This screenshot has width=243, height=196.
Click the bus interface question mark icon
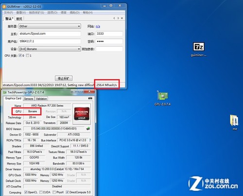90,140
